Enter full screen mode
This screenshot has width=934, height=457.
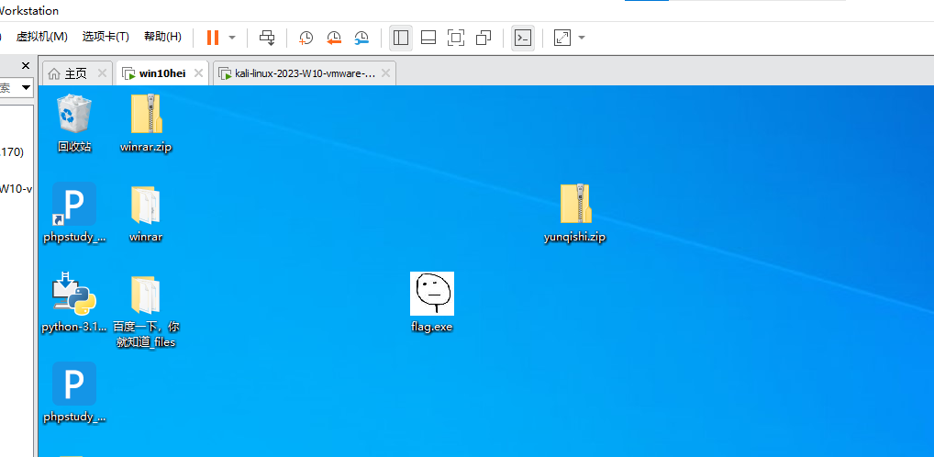456,38
